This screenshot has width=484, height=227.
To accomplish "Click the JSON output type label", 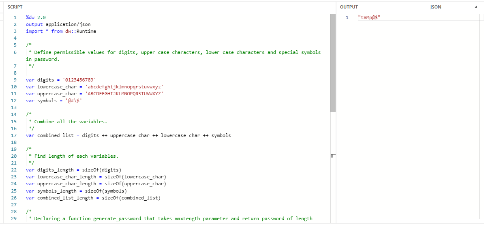I will [x=436, y=7].
